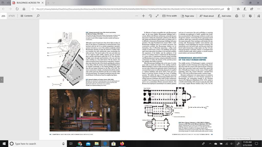Refresh the PDF page
Image resolution: width=262 pixels, height=147 pixels.
pos(17,9)
